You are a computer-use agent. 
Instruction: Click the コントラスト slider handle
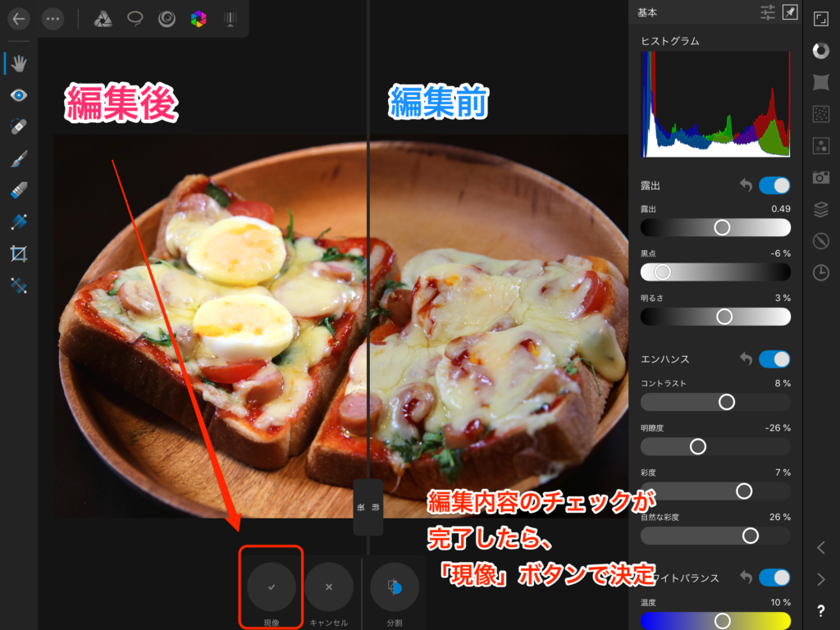[x=726, y=402]
